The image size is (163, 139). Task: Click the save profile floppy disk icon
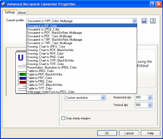coord(144,21)
